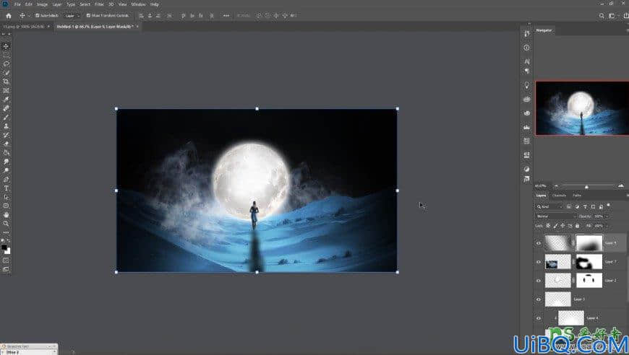The height and width of the screenshot is (355, 629).
Task: Select the Rectangular Marquee tool
Action: 6,56
